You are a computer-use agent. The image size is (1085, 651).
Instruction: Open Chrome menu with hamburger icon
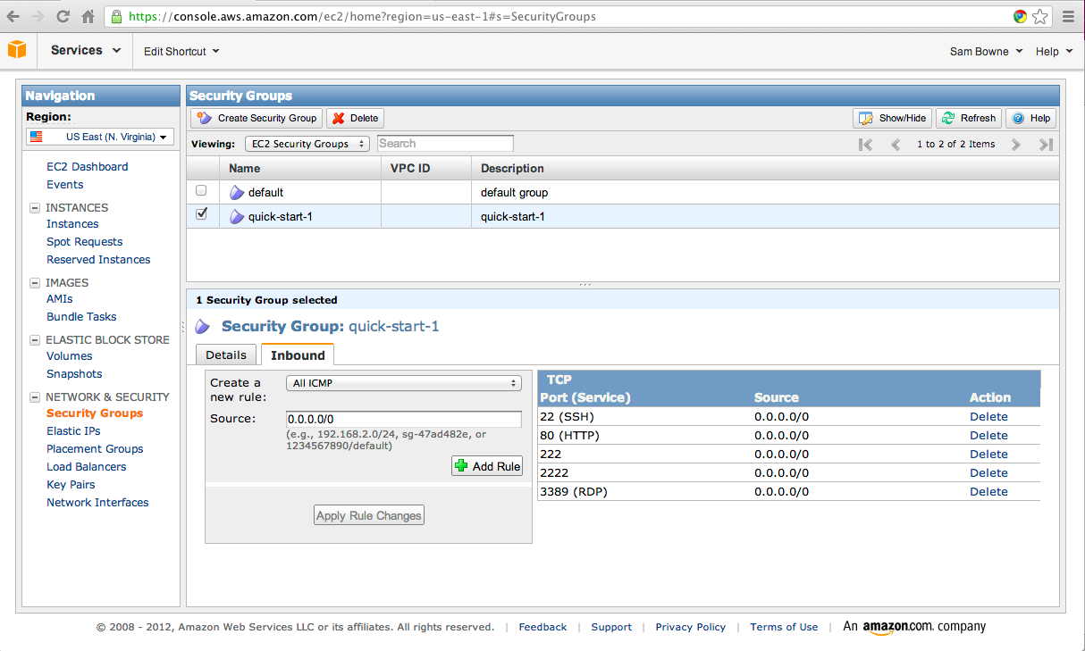tap(1069, 16)
